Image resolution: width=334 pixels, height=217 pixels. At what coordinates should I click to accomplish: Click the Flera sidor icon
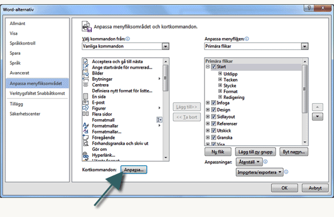[86, 114]
